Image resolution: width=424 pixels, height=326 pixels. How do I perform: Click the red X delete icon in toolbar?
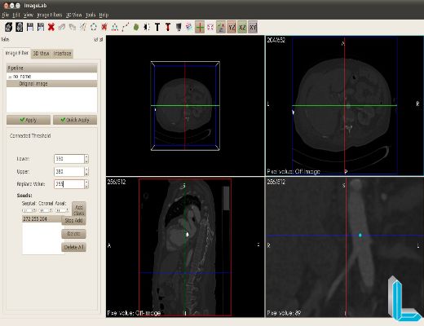pos(51,27)
